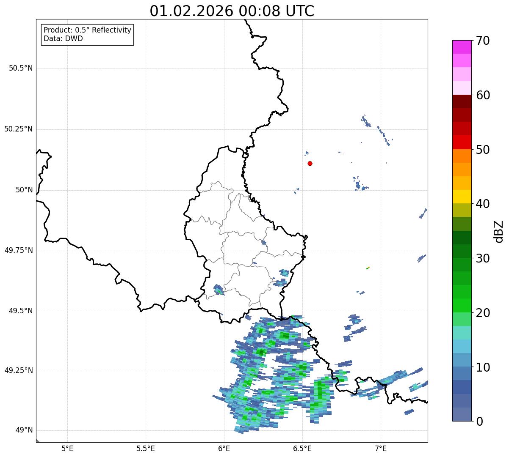The image size is (509, 457).
Task: Click the 6°E longitude label
Action: (x=224, y=448)
